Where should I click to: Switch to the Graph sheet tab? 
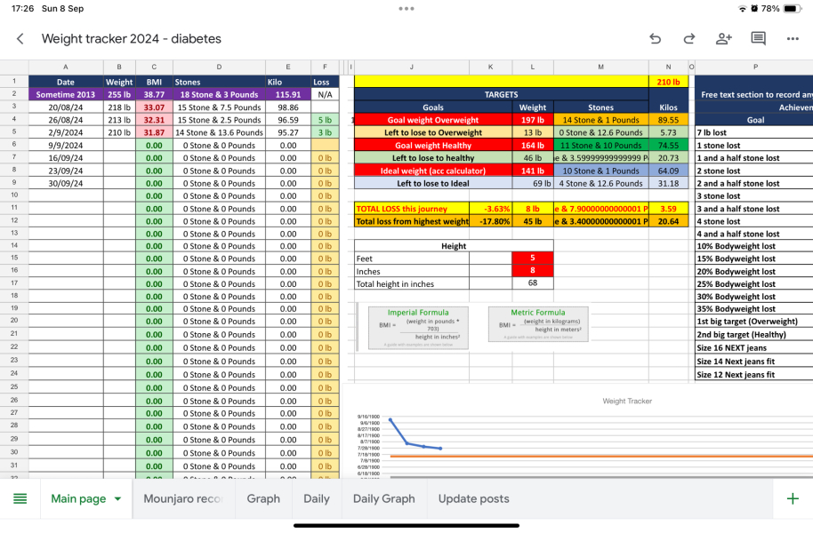click(263, 498)
